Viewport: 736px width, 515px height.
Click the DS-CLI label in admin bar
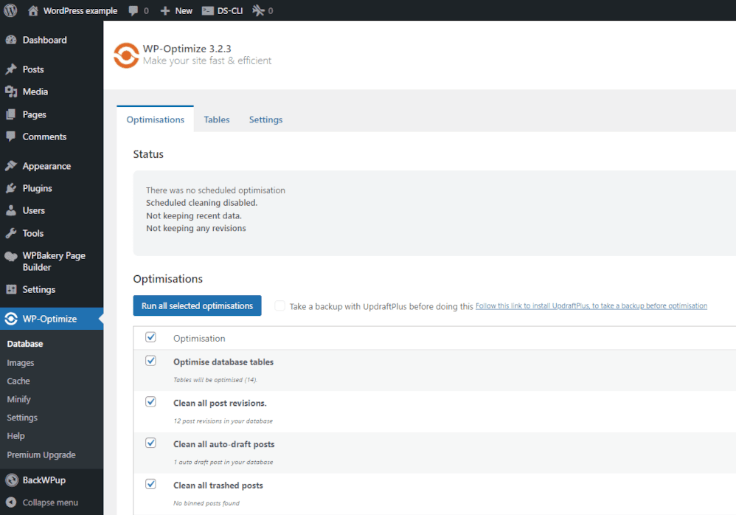[230, 11]
